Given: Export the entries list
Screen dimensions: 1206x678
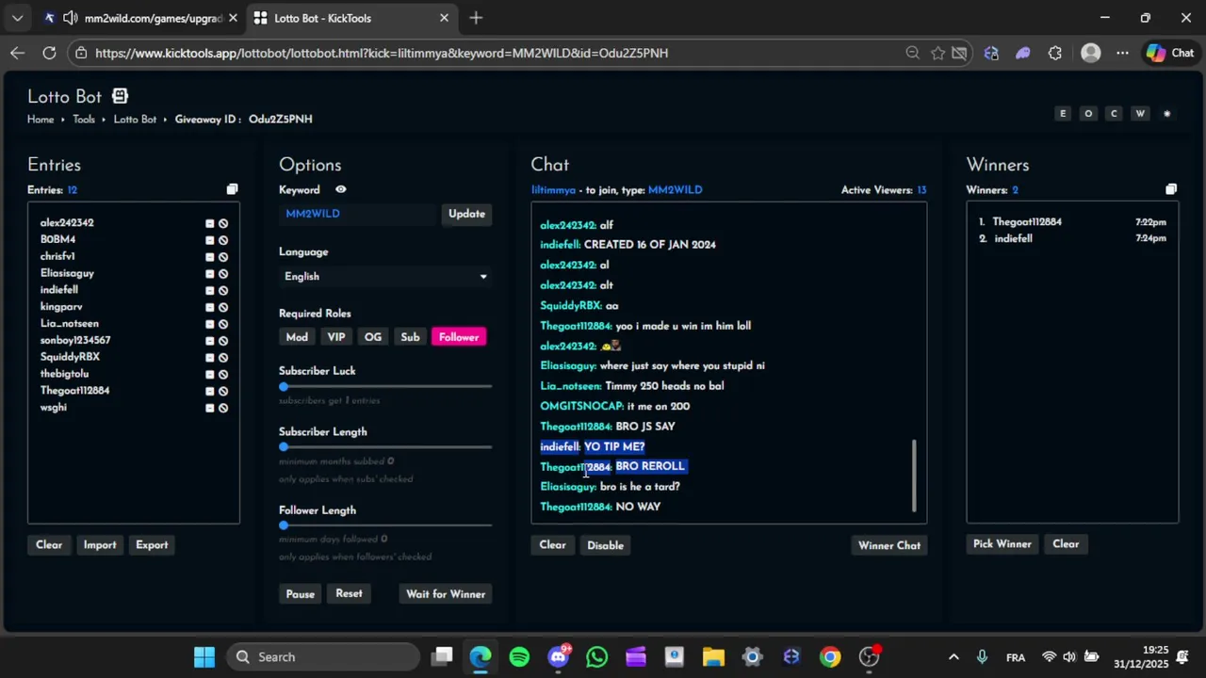Looking at the screenshot, I should coord(152,545).
